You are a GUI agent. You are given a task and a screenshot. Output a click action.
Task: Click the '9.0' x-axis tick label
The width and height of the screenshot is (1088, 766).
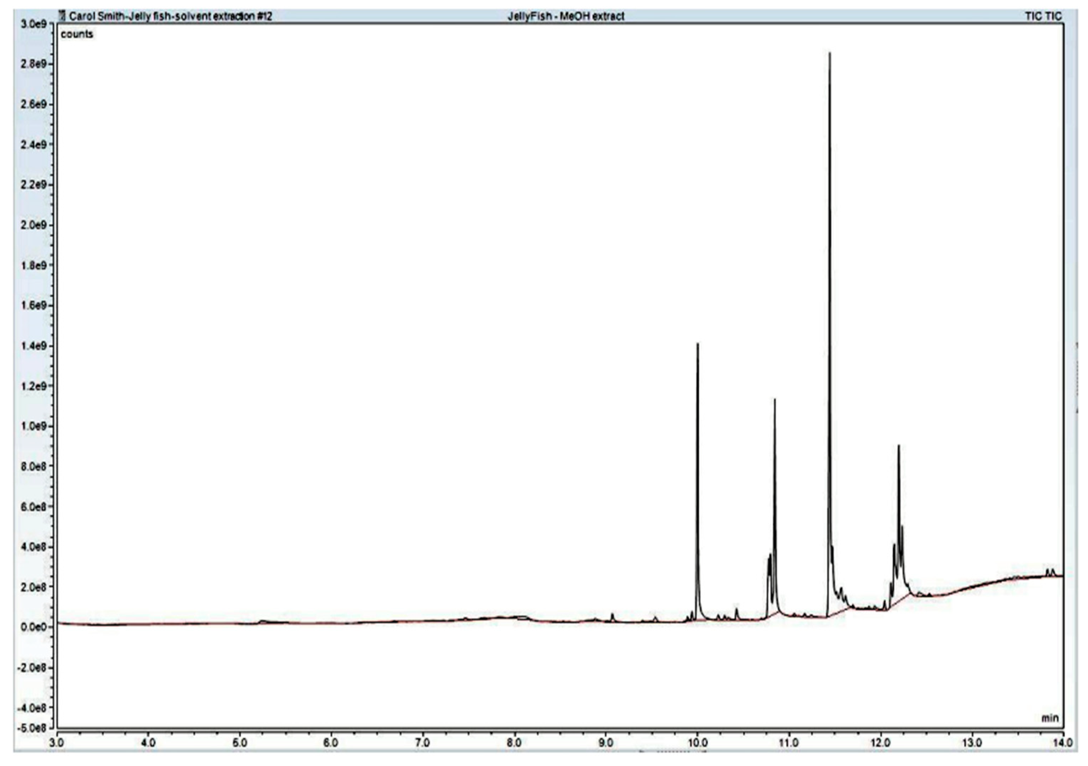[606, 743]
